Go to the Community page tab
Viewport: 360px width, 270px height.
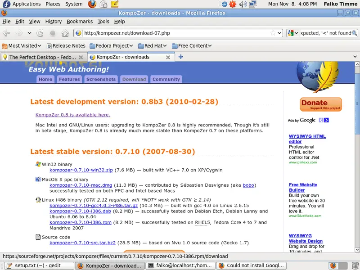tap(166, 79)
